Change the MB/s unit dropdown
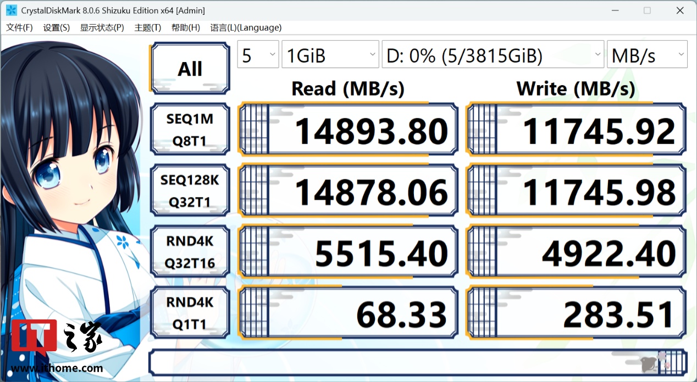 [x=647, y=55]
